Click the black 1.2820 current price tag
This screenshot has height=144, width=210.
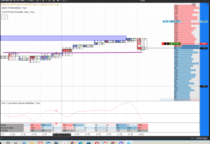203,48
